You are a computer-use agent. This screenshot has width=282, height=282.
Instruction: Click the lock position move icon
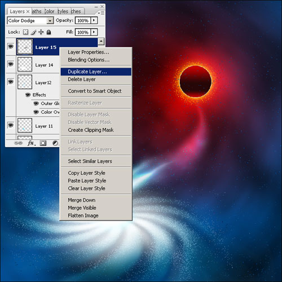(x=41, y=32)
